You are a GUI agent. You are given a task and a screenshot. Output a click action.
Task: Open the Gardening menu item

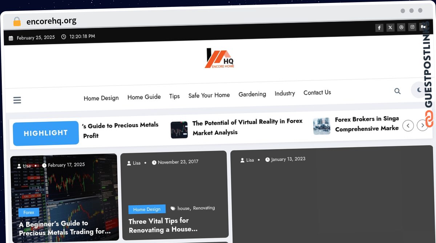(252, 94)
